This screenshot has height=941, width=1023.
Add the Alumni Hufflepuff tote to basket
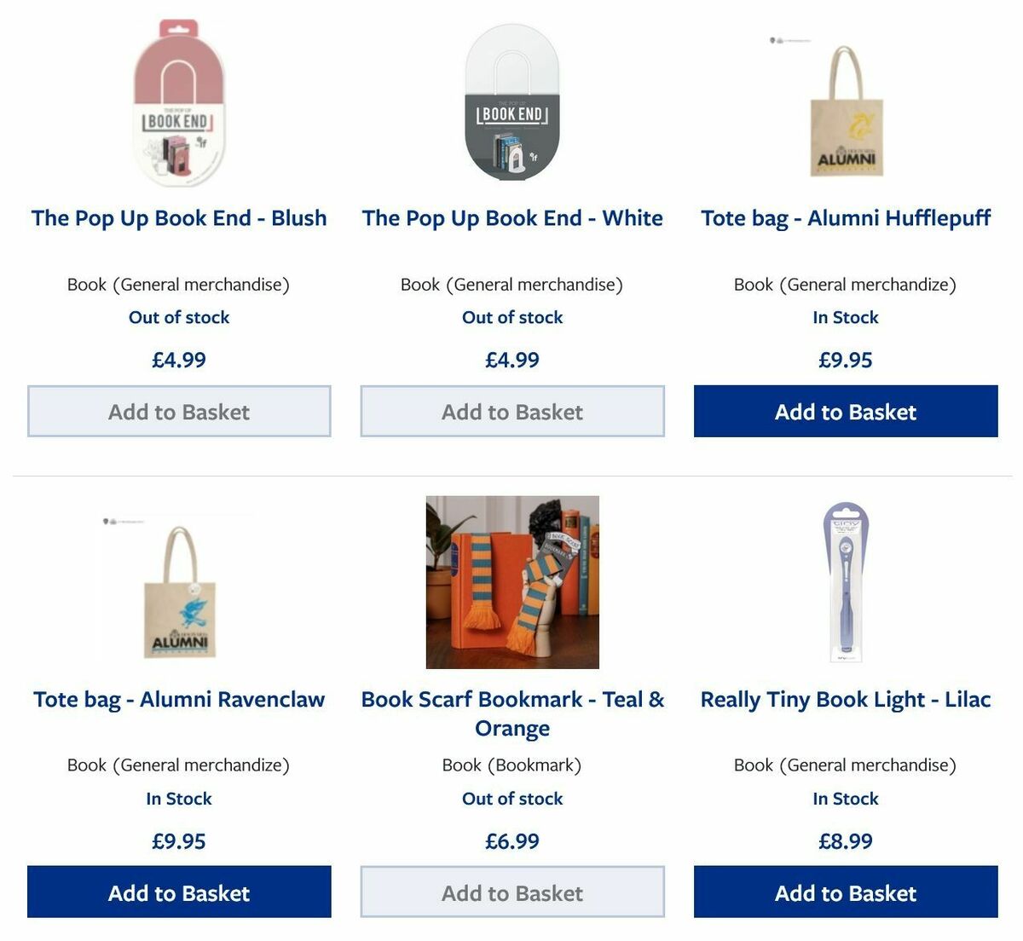coord(845,412)
